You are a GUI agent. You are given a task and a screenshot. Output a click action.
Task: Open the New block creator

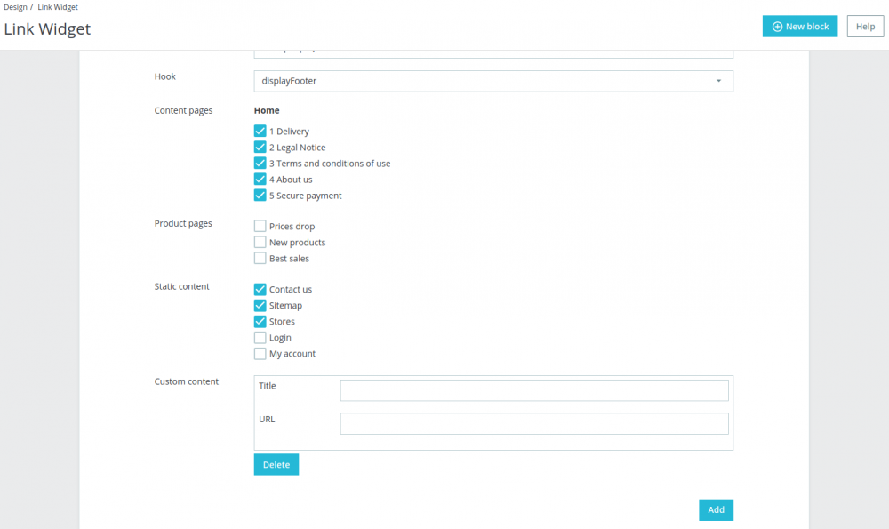798,26
